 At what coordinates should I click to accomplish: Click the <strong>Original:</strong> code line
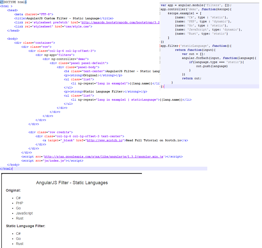[x=93, y=75]
